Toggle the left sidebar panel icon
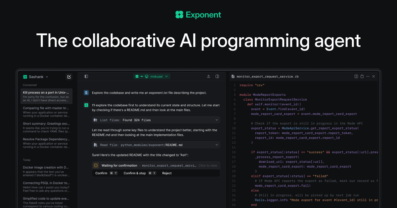 pyautogui.click(x=86, y=76)
